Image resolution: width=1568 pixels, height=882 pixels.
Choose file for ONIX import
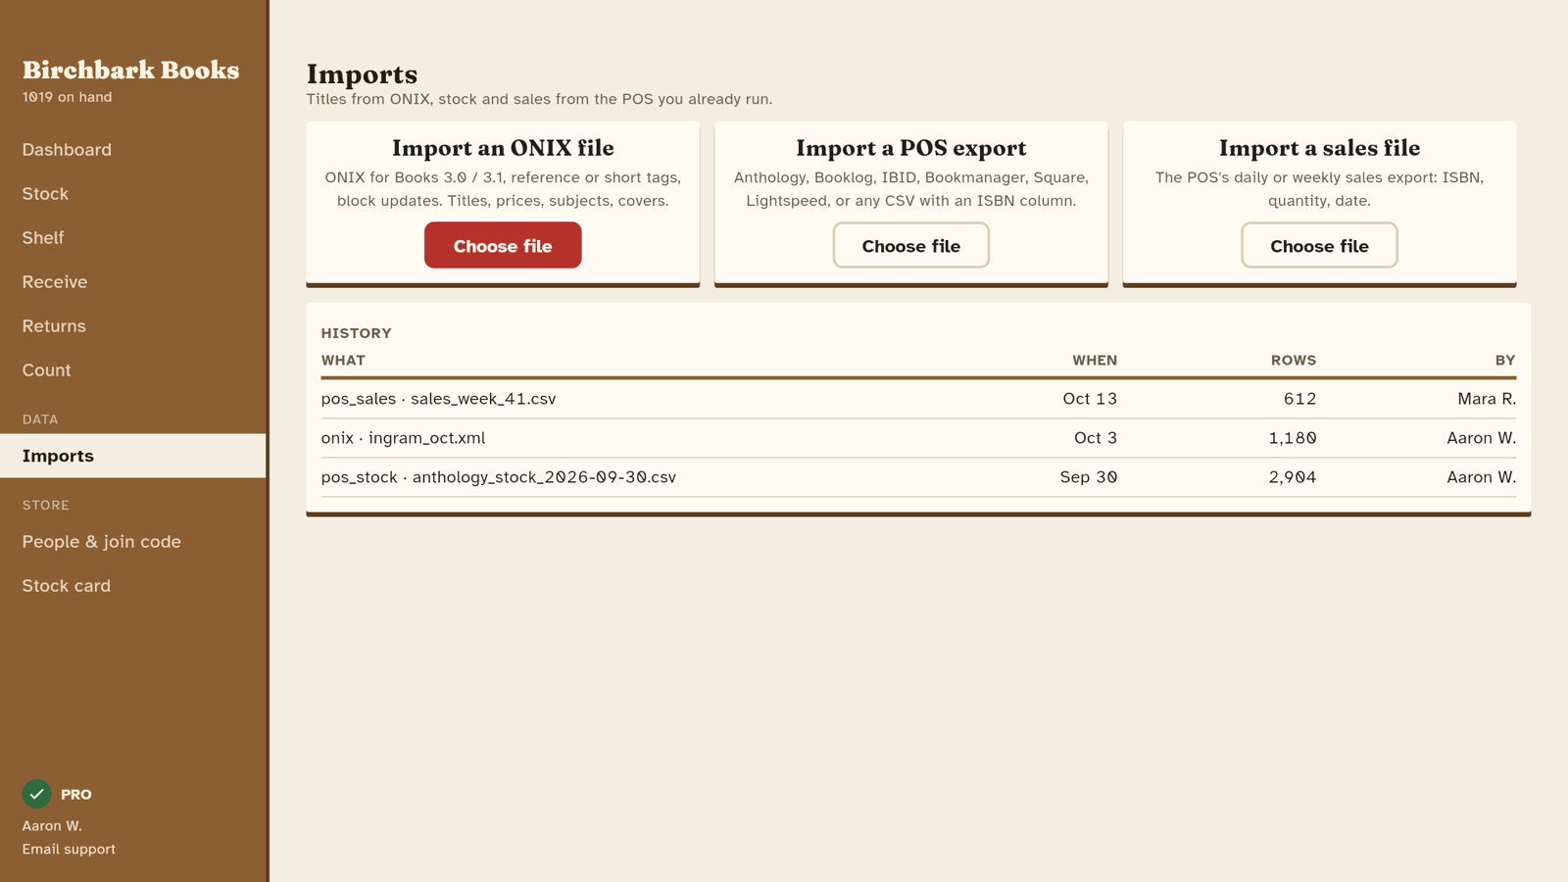[x=503, y=245]
